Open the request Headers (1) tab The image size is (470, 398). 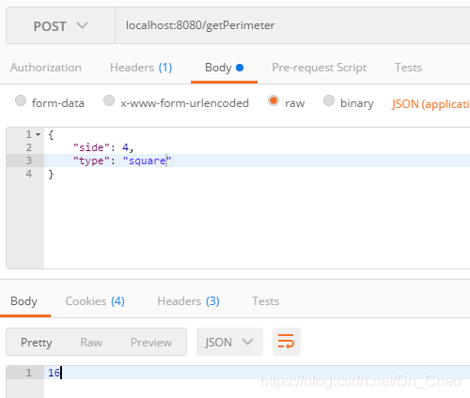(x=141, y=68)
